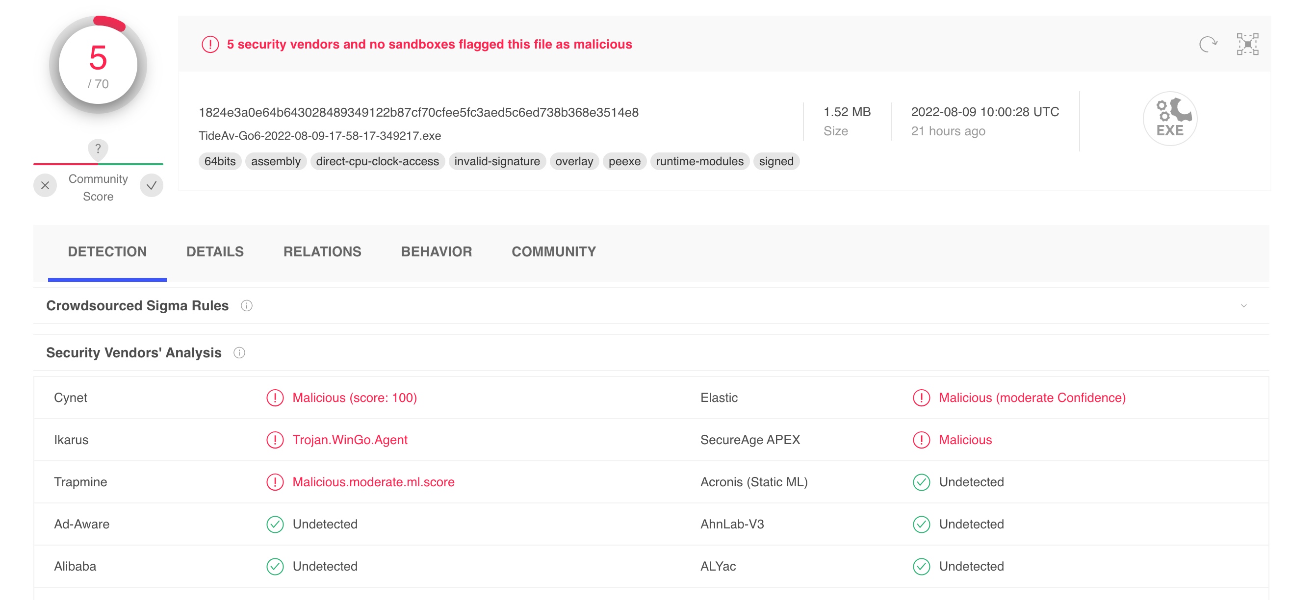The width and height of the screenshot is (1290, 600).
Task: Click the Trojan.WinGo.Agent detection label
Action: pyautogui.click(x=350, y=440)
